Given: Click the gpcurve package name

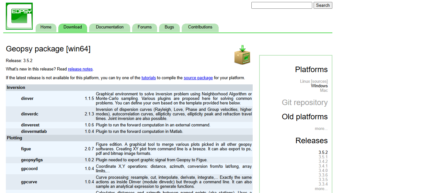Looking at the screenshot, I should click(x=29, y=182).
